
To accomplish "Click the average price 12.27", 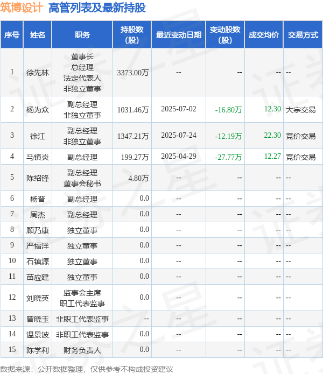I will pyautogui.click(x=272, y=157).
